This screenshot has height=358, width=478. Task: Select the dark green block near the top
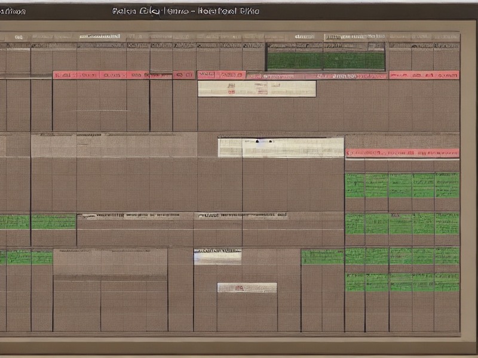326,61
